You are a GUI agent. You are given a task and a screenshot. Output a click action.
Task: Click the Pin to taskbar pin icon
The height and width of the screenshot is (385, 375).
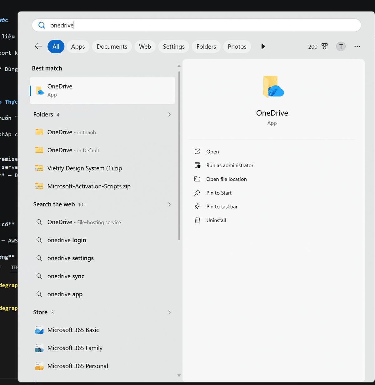pos(197,206)
